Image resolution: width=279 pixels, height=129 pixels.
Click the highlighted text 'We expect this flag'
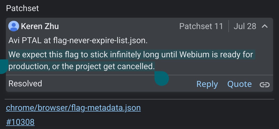(x=43, y=55)
